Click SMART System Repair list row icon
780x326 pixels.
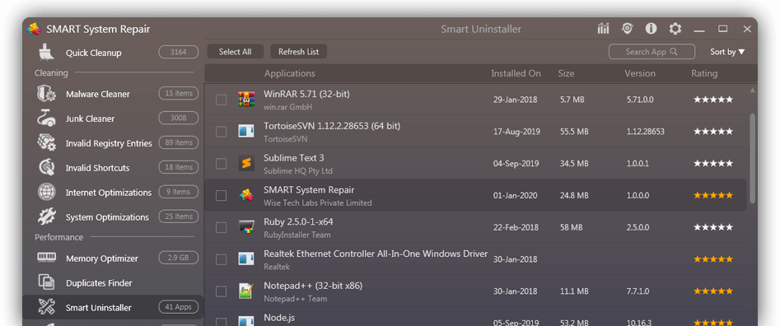coord(246,195)
